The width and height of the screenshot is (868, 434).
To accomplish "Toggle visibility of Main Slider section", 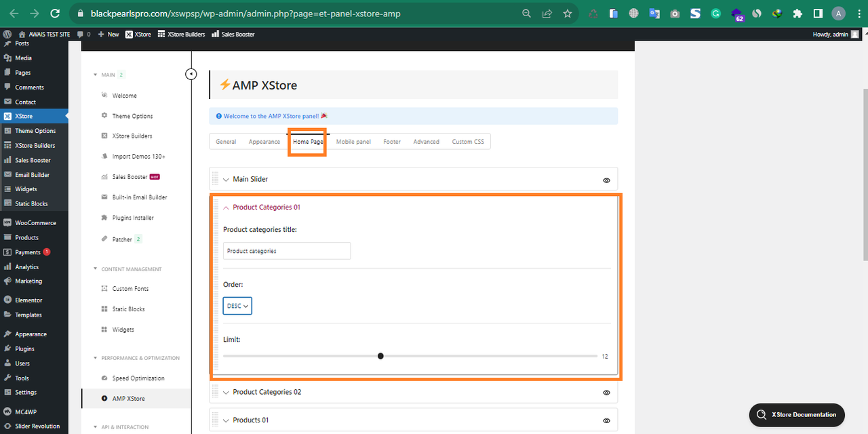I will 606,180.
